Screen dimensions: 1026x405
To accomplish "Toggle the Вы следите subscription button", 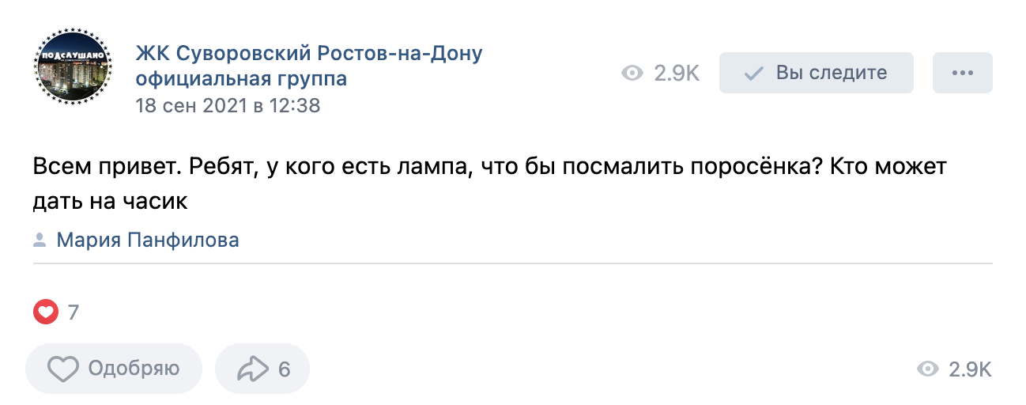I will click(816, 74).
